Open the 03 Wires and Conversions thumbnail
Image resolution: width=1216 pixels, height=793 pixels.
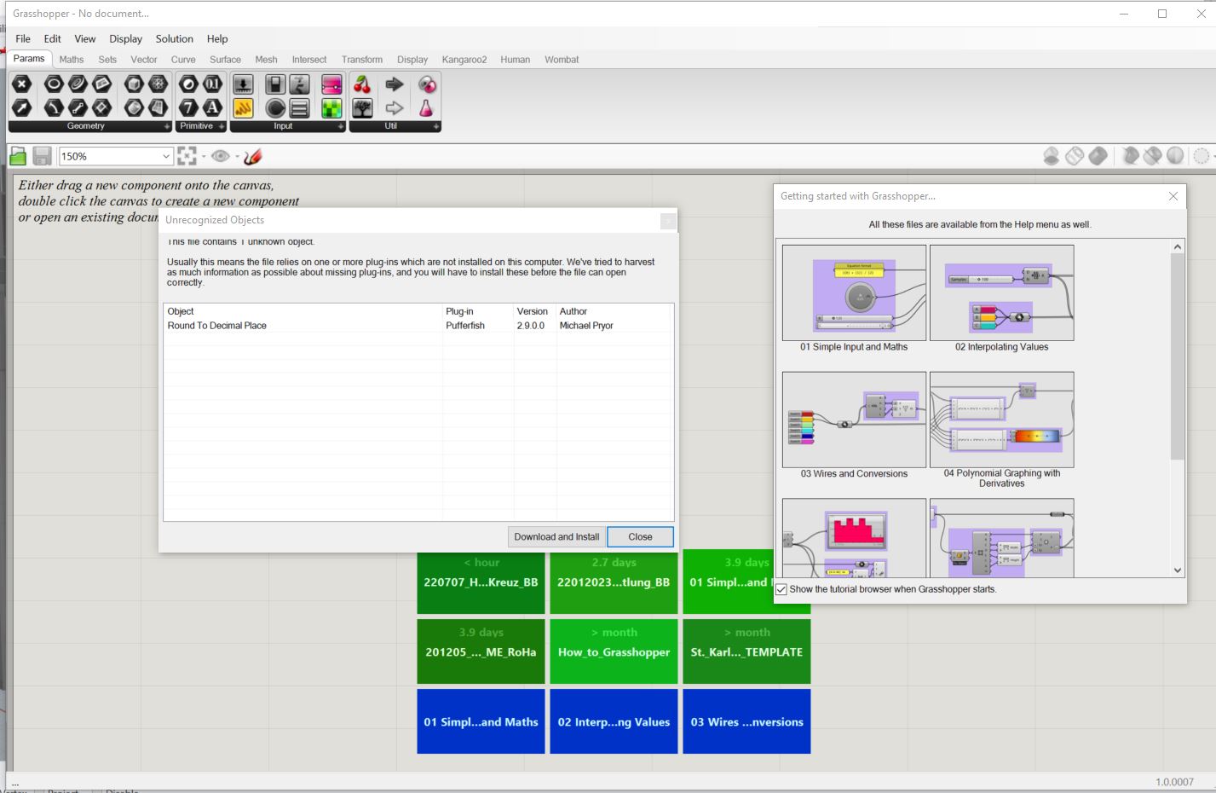click(x=854, y=420)
